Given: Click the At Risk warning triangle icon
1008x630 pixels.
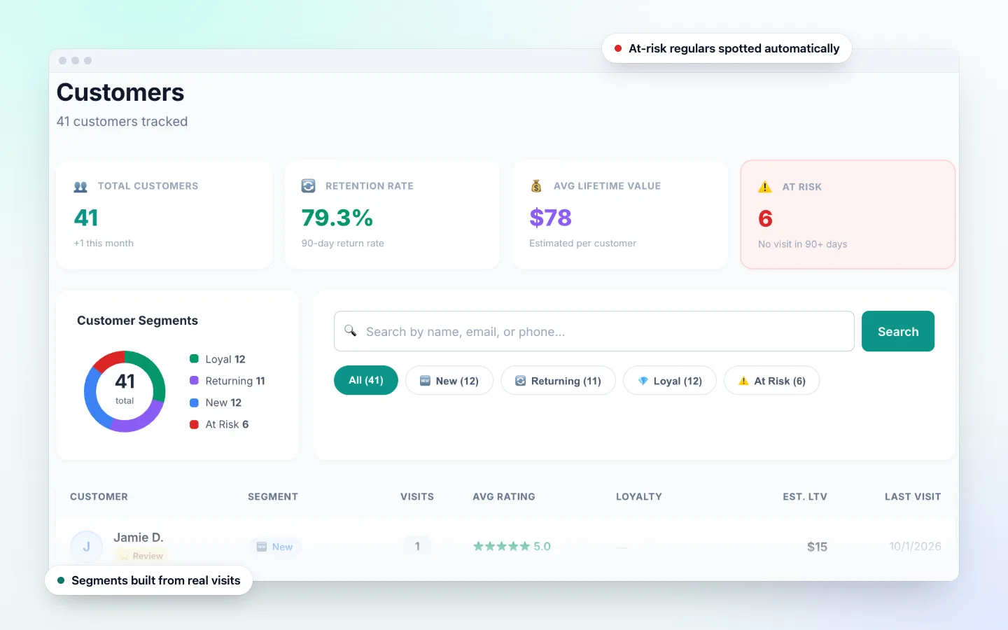Looking at the screenshot, I should tap(765, 187).
